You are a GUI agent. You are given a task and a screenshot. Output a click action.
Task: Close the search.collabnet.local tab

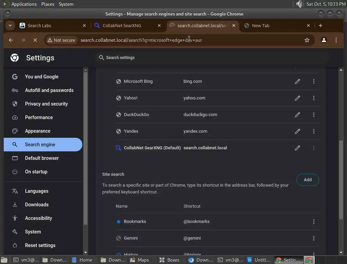[x=234, y=25]
